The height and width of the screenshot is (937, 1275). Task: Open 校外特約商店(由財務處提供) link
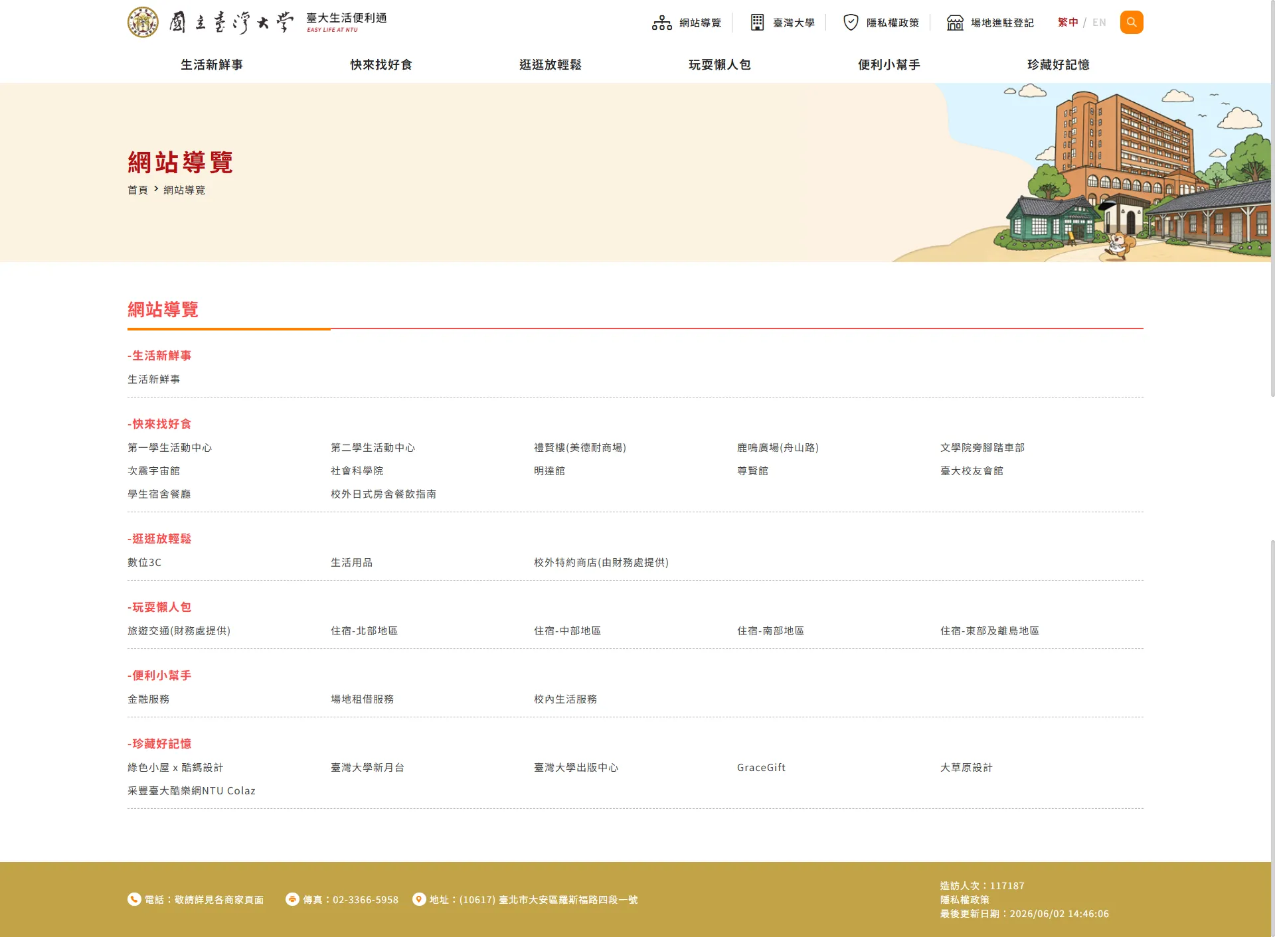[602, 563]
